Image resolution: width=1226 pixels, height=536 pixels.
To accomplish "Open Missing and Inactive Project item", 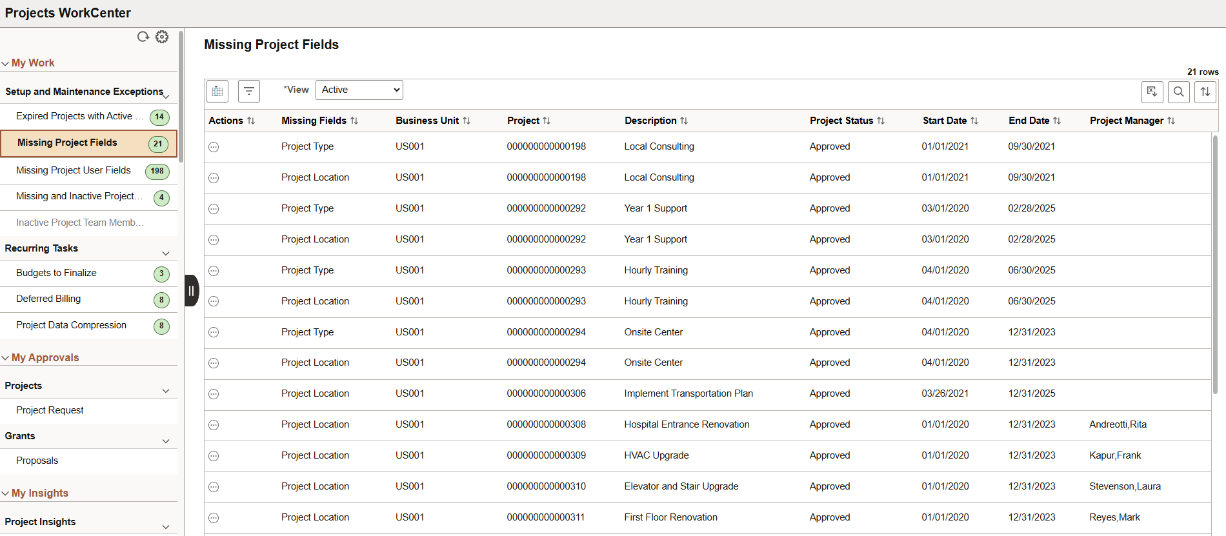I will [89, 197].
